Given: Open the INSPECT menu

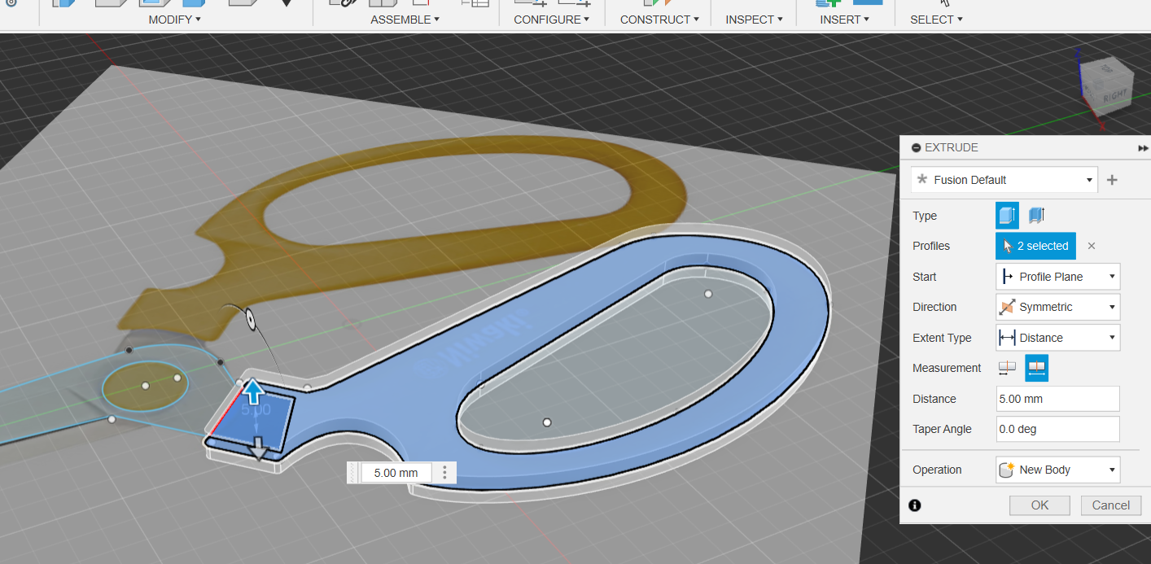Looking at the screenshot, I should tap(753, 20).
